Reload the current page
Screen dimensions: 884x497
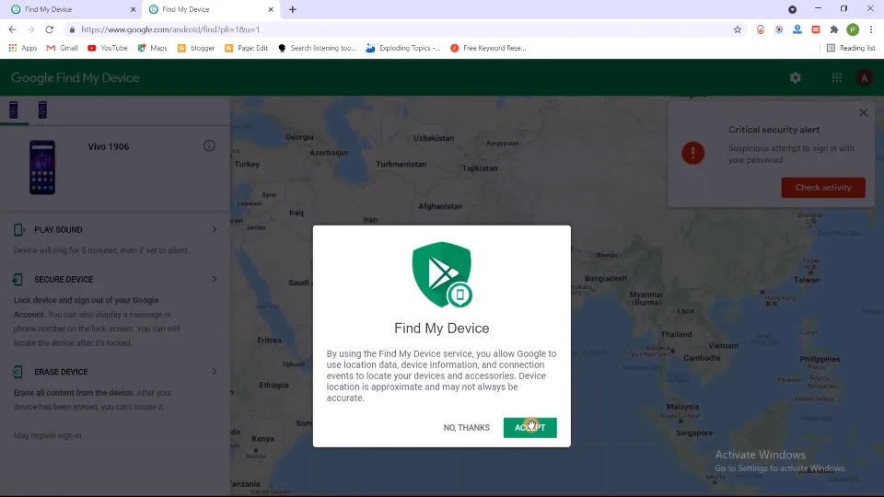[49, 29]
